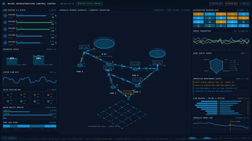Select the Pump A gear icon in schematic

point(109,64)
